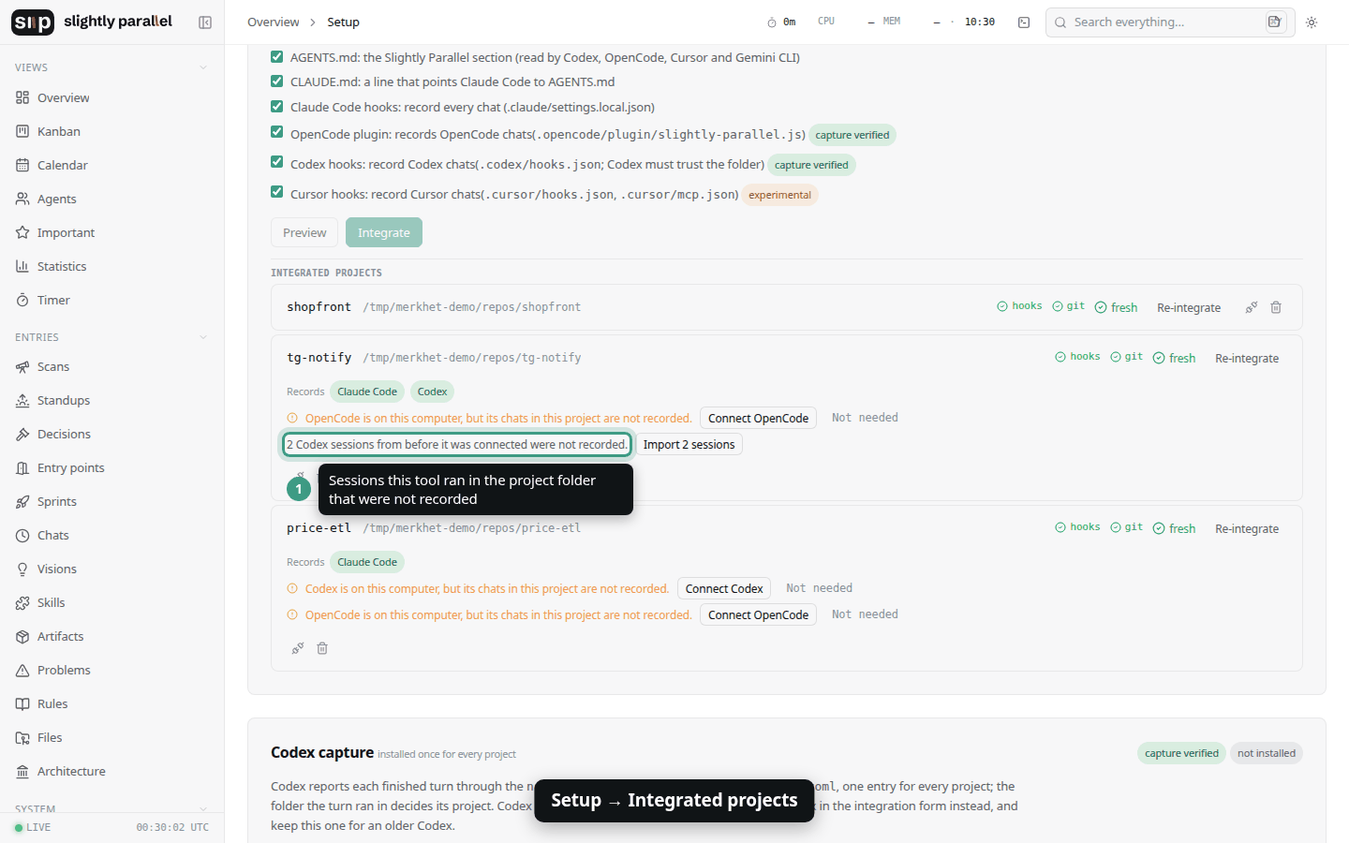This screenshot has width=1349, height=843.
Task: Uncheck the AGENTS.md Slightly Parallel section checkbox
Action: 276,56
